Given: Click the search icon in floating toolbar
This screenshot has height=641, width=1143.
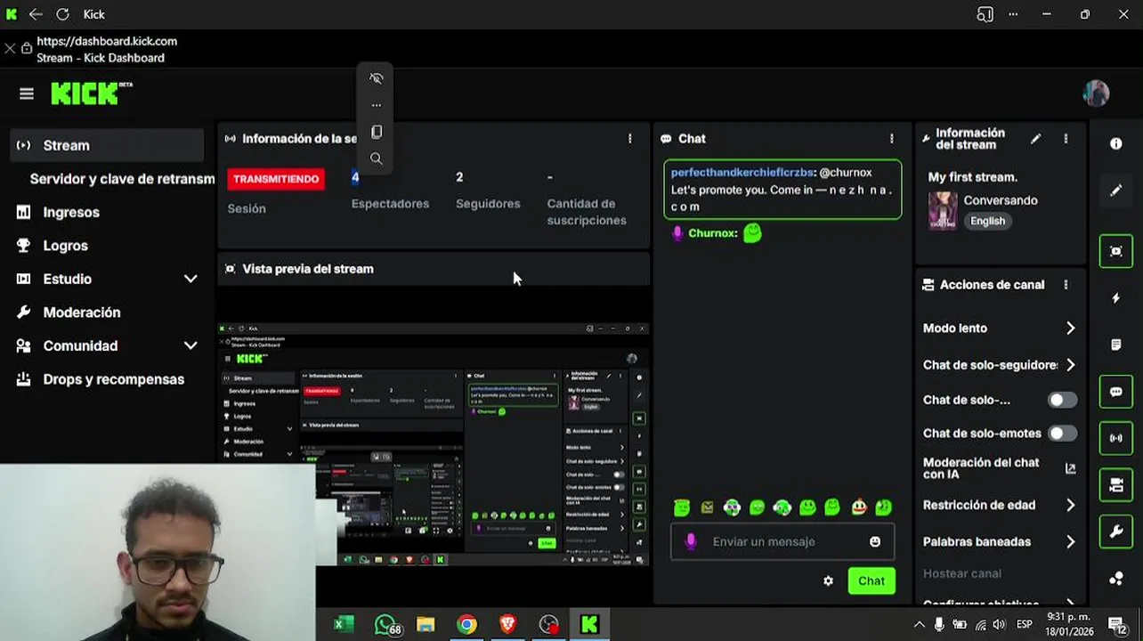Looking at the screenshot, I should [376, 158].
